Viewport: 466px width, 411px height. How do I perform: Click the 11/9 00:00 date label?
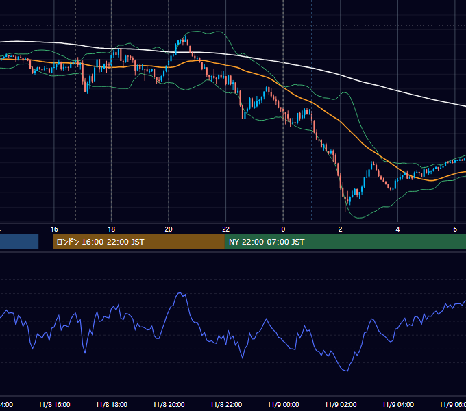[x=283, y=405]
